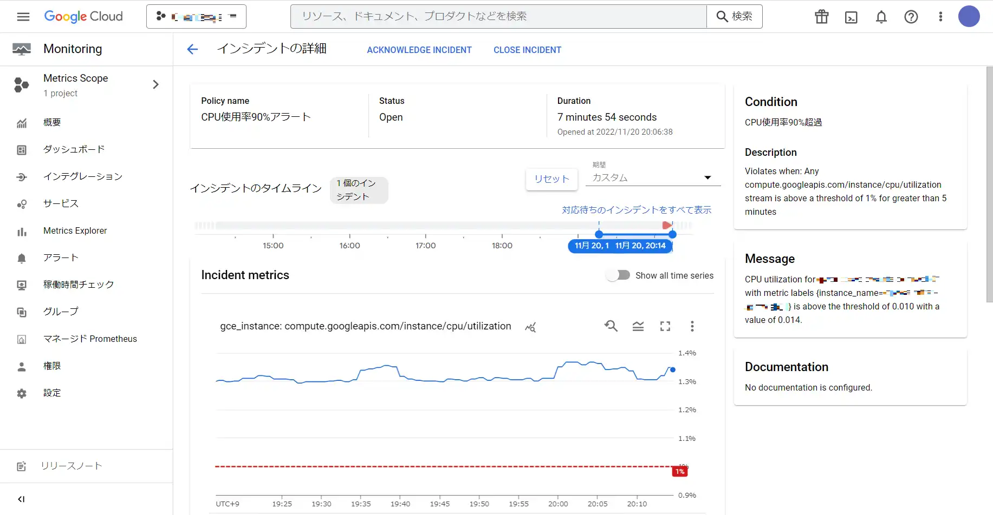Focus the resource search field
Viewport: 993px width, 515px height.
pos(498,17)
